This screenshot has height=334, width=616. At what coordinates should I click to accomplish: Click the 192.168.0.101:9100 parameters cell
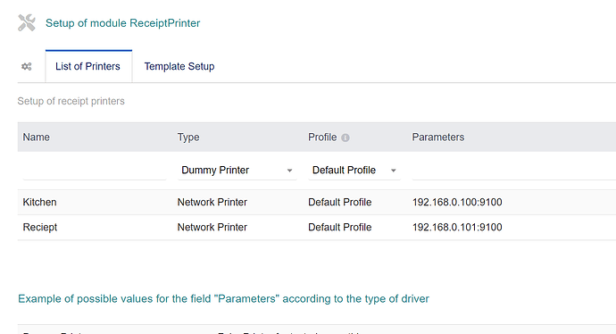coord(457,227)
